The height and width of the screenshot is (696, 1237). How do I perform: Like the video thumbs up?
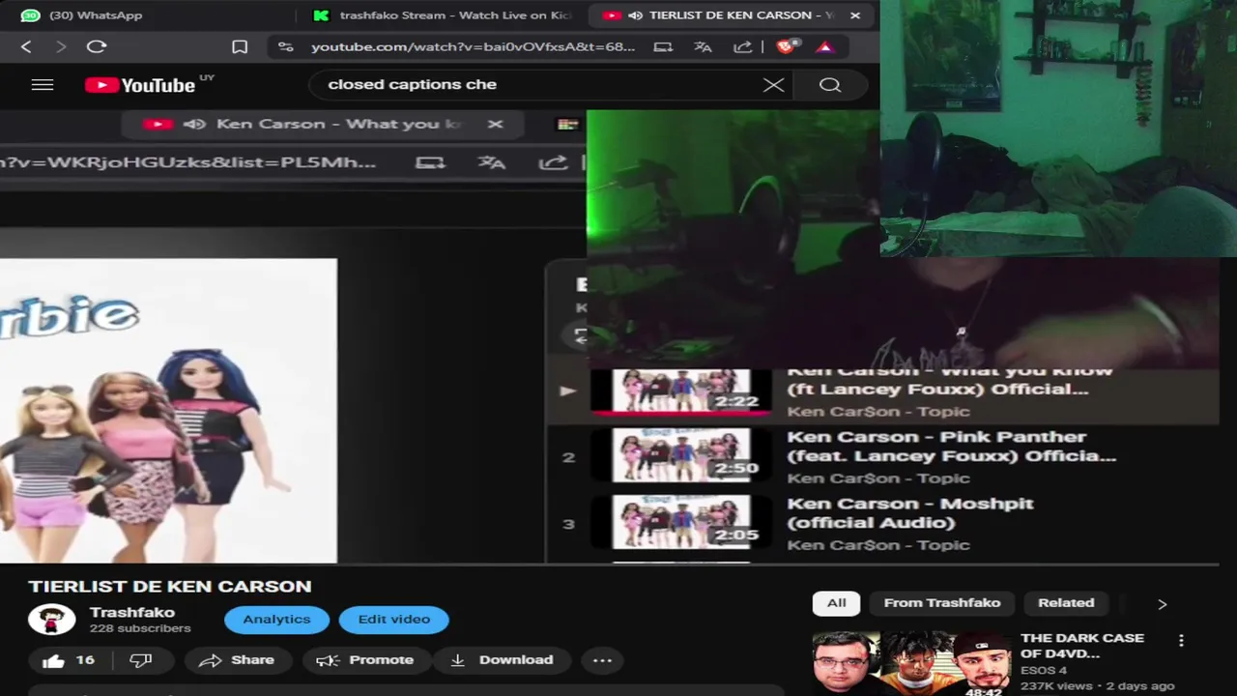[68, 660]
